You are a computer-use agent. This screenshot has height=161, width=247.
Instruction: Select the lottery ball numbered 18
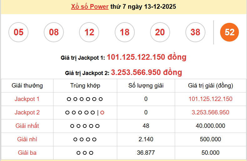(x=124, y=32)
